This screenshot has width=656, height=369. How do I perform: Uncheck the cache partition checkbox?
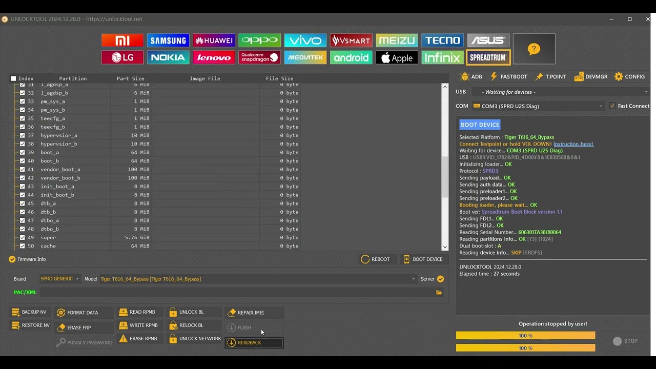coord(23,246)
